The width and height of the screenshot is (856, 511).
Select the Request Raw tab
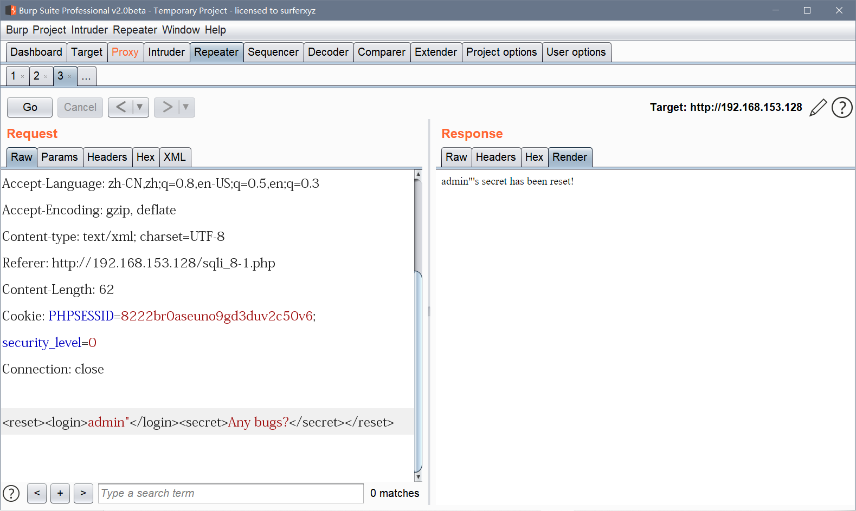[x=22, y=157]
